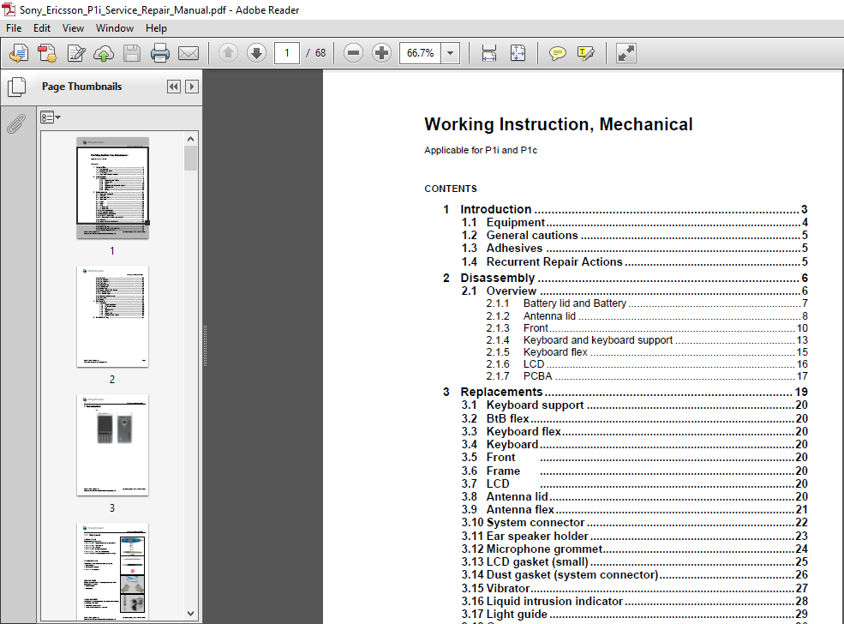Open read mode with the expand arrows icon
The width and height of the screenshot is (844, 624).
pos(626,53)
